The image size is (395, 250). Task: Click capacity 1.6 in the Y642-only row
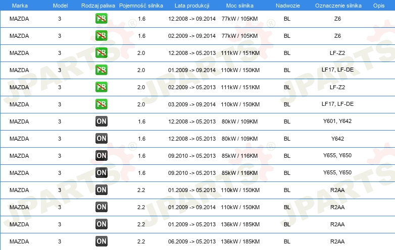[141, 139]
